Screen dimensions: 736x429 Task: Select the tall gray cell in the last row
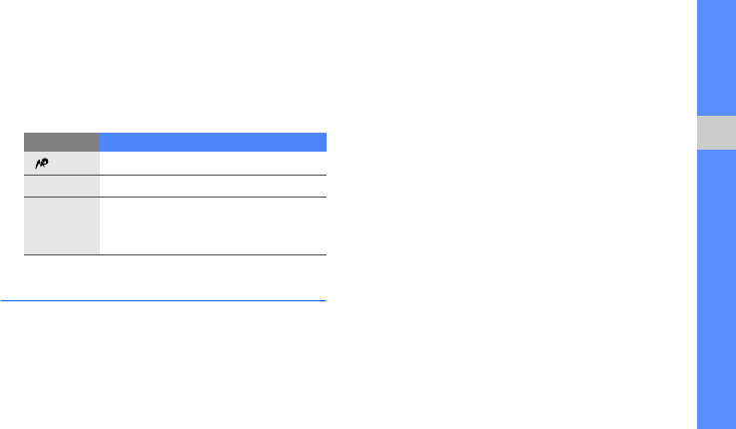pyautogui.click(x=62, y=226)
